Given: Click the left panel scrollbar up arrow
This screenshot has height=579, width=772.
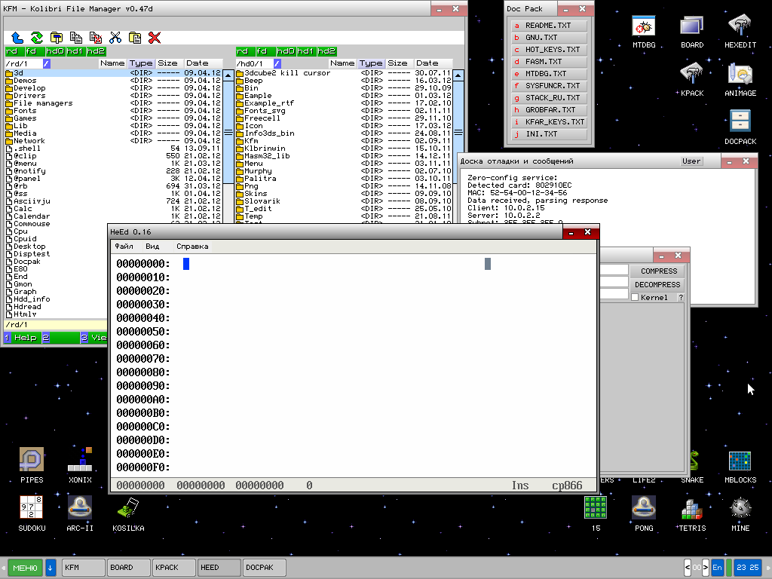Looking at the screenshot, I should (228, 74).
